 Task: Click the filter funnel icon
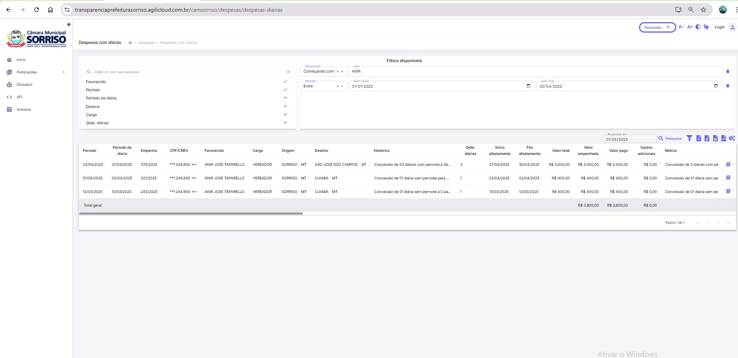click(x=689, y=138)
